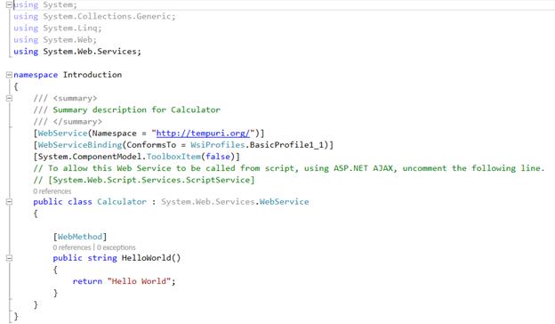Open '0 references' CodeLens above HelloWorld
The height and width of the screenshot is (324, 555).
point(72,247)
